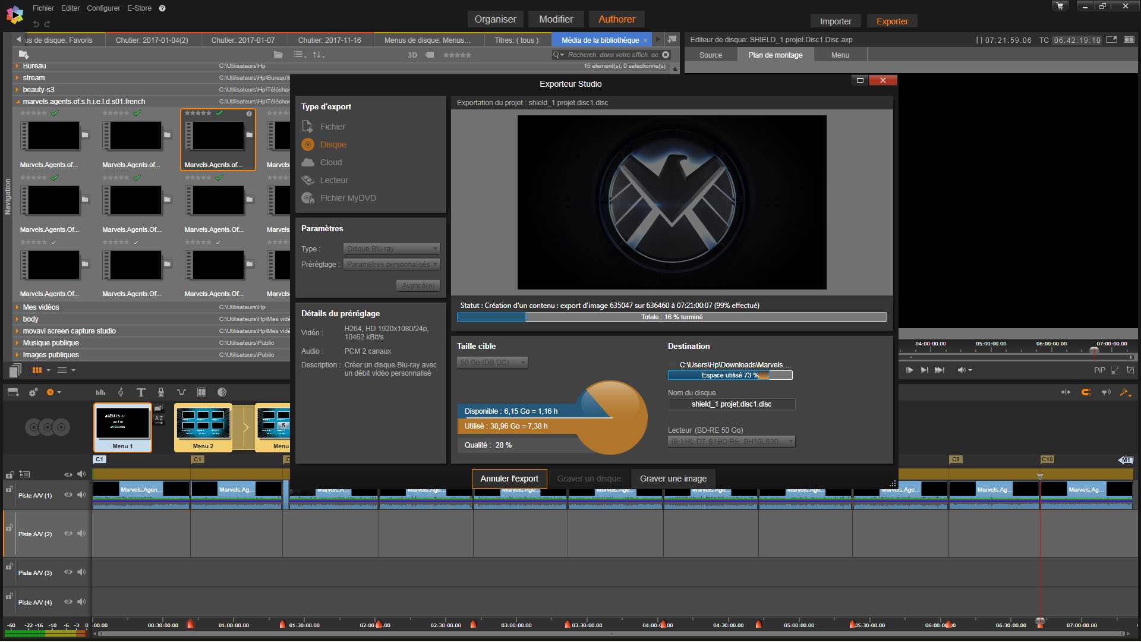Click the Totale export progress bar
This screenshot has height=642, width=1141.
672,317
